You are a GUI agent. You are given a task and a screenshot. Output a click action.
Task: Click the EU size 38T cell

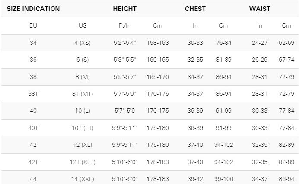pos(33,94)
